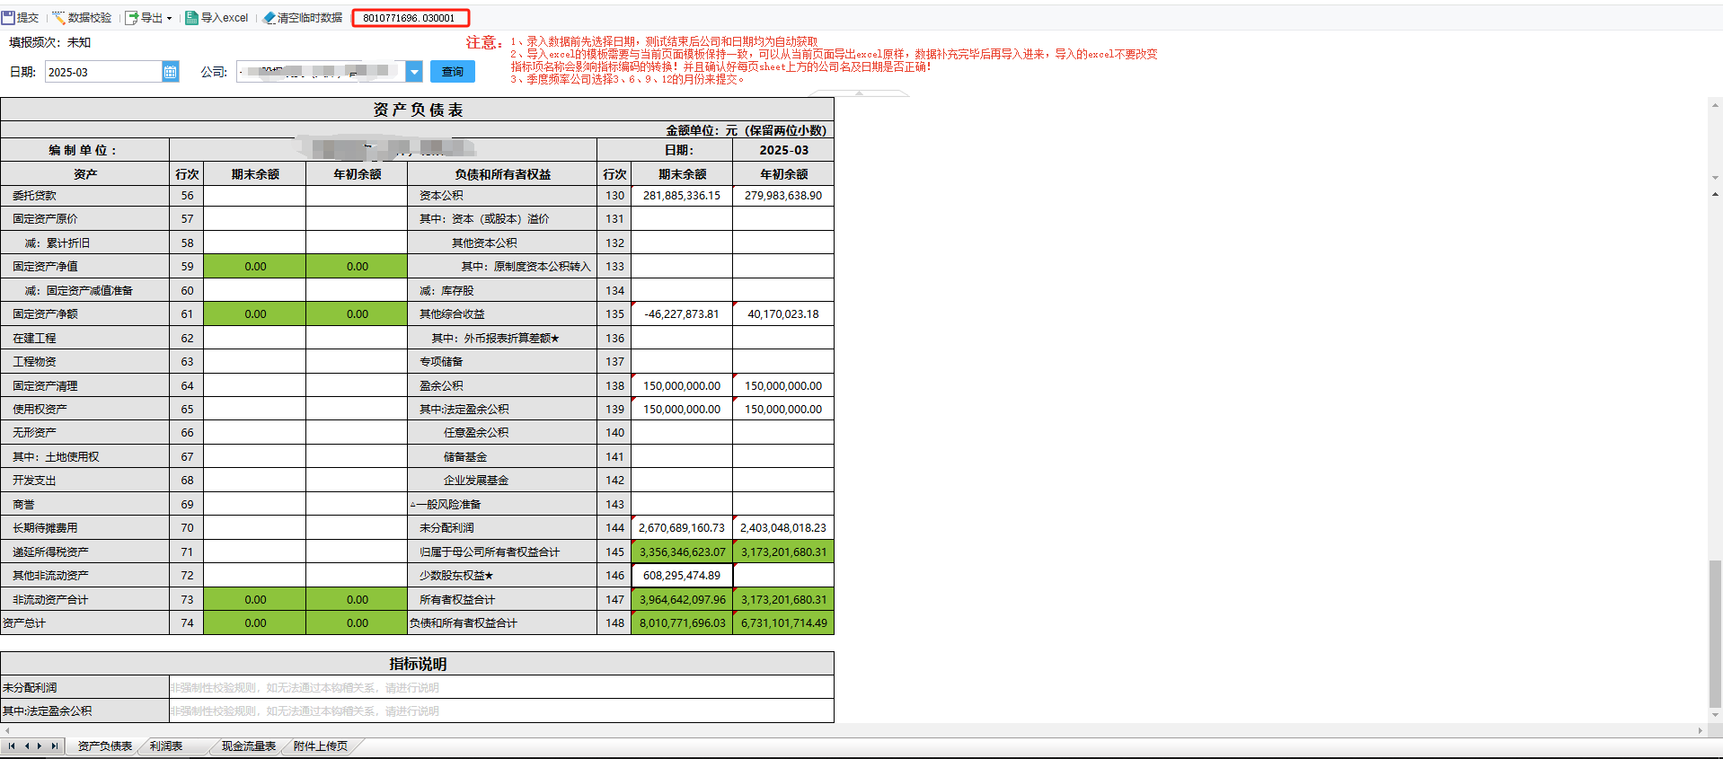
Task: Click the 未分配利润 indicator explanation field
Action: point(501,688)
